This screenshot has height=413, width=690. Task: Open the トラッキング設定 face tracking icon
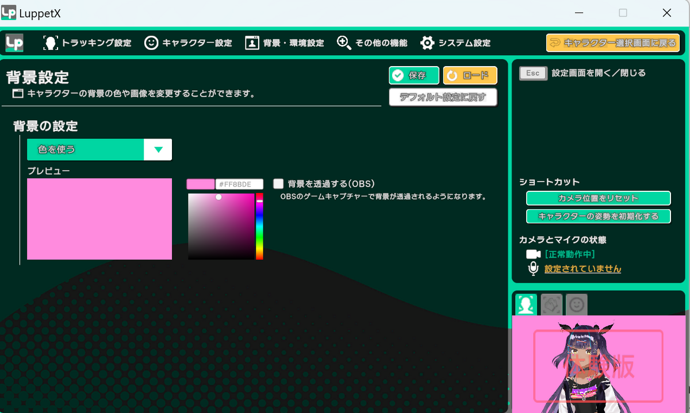coord(51,43)
